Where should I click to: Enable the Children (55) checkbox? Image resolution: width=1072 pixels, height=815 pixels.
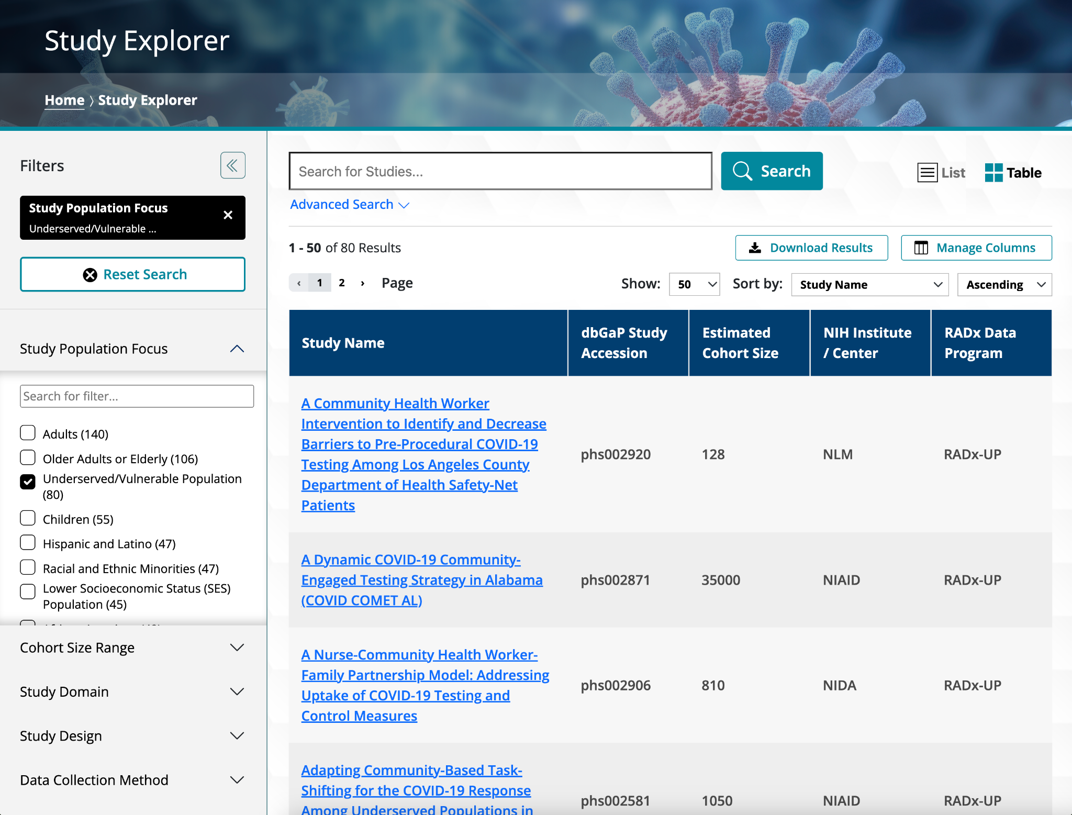click(x=28, y=518)
